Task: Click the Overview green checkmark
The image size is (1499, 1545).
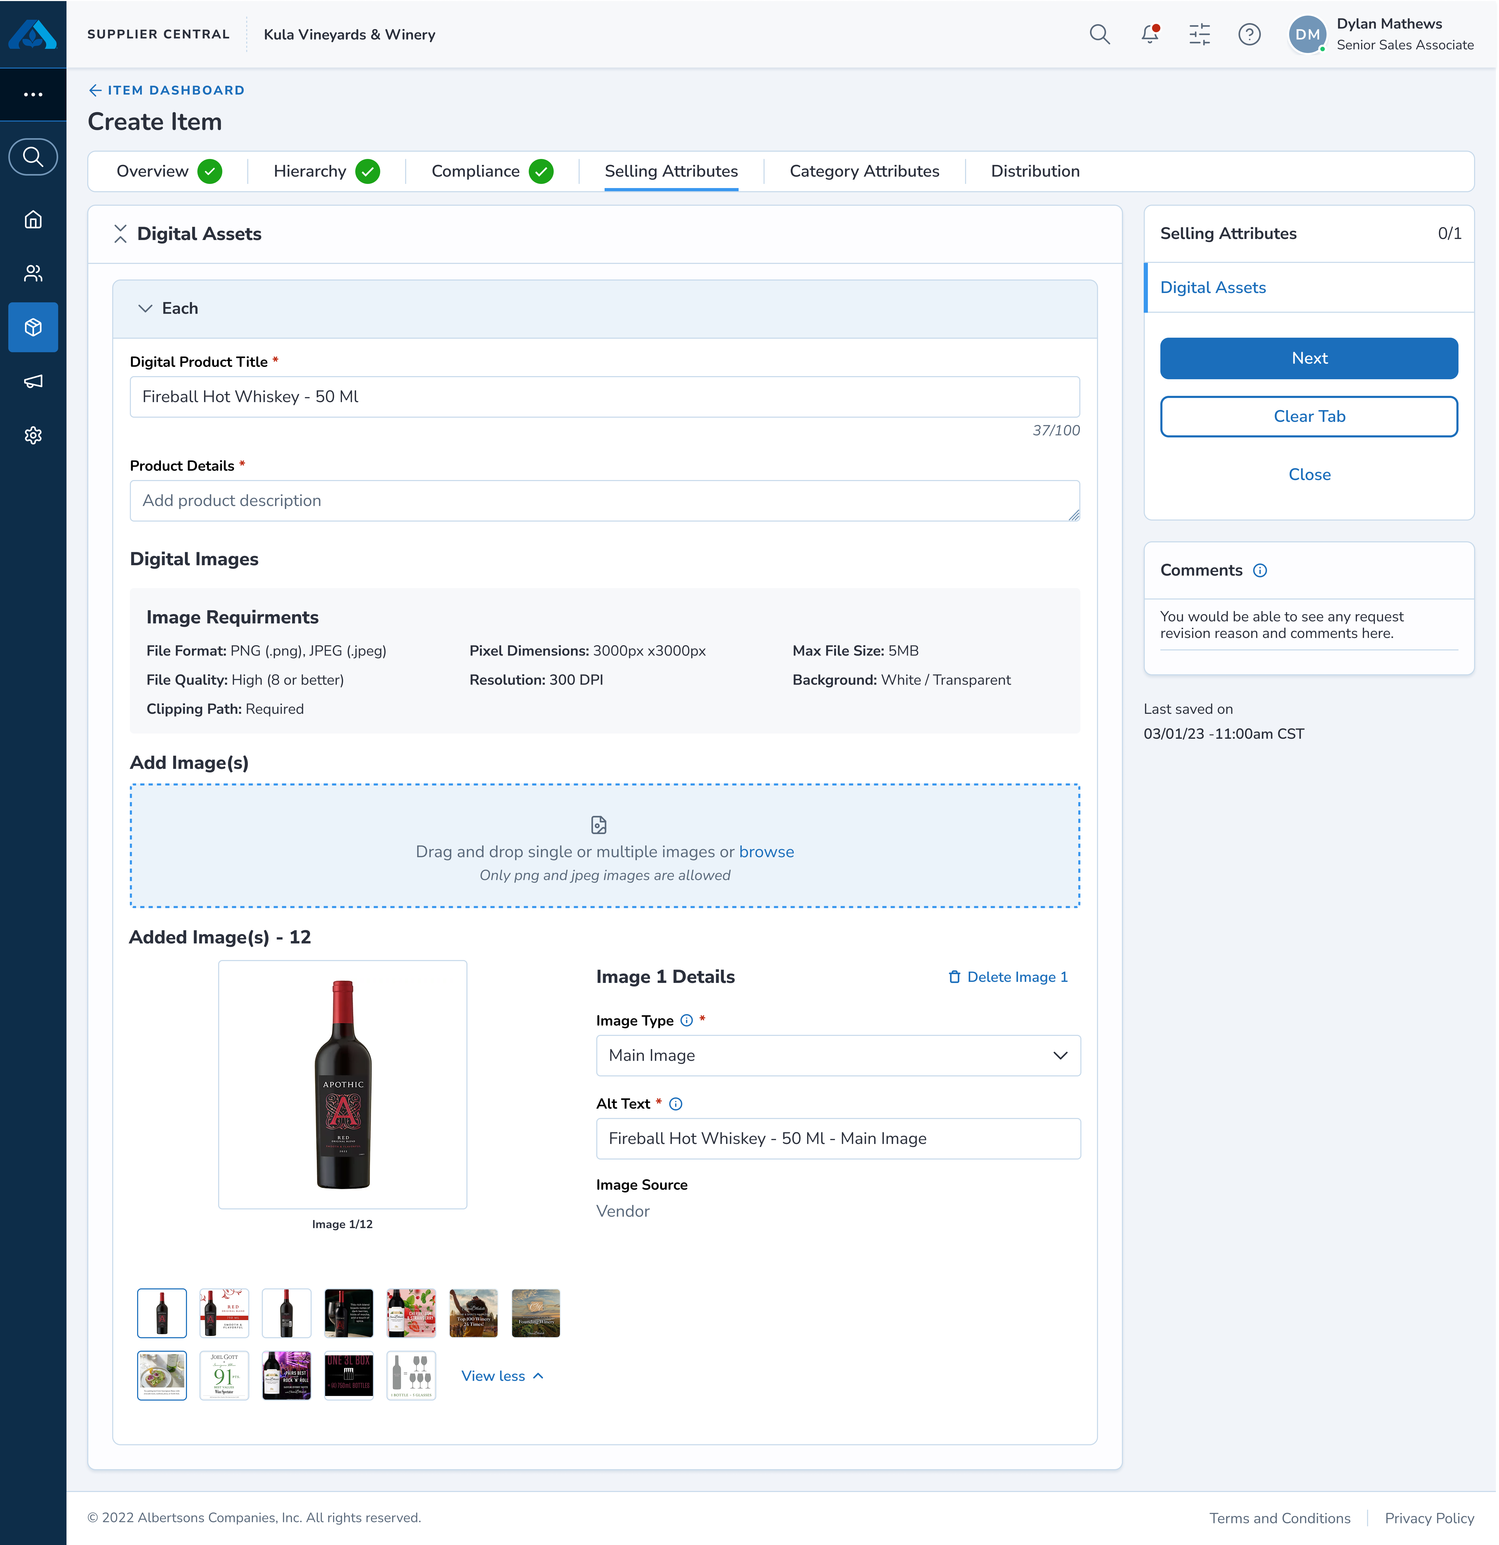Action: (210, 171)
